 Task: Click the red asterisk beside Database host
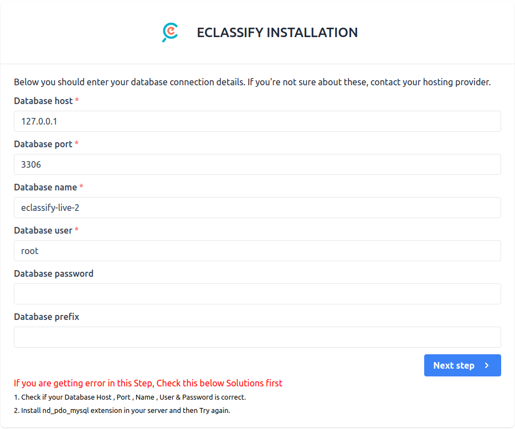[76, 101]
